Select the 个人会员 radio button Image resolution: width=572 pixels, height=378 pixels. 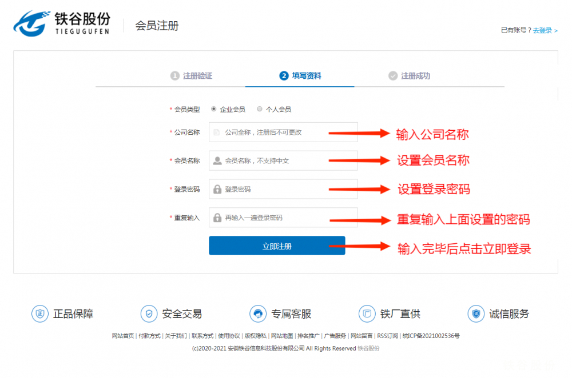260,109
